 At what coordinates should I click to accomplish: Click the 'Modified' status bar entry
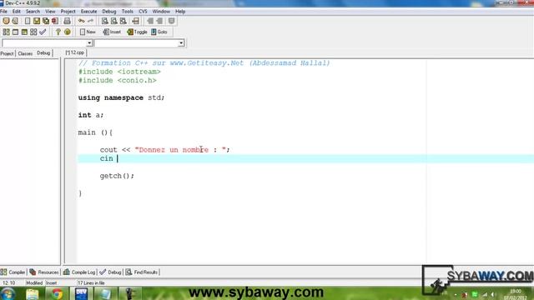click(x=34, y=283)
